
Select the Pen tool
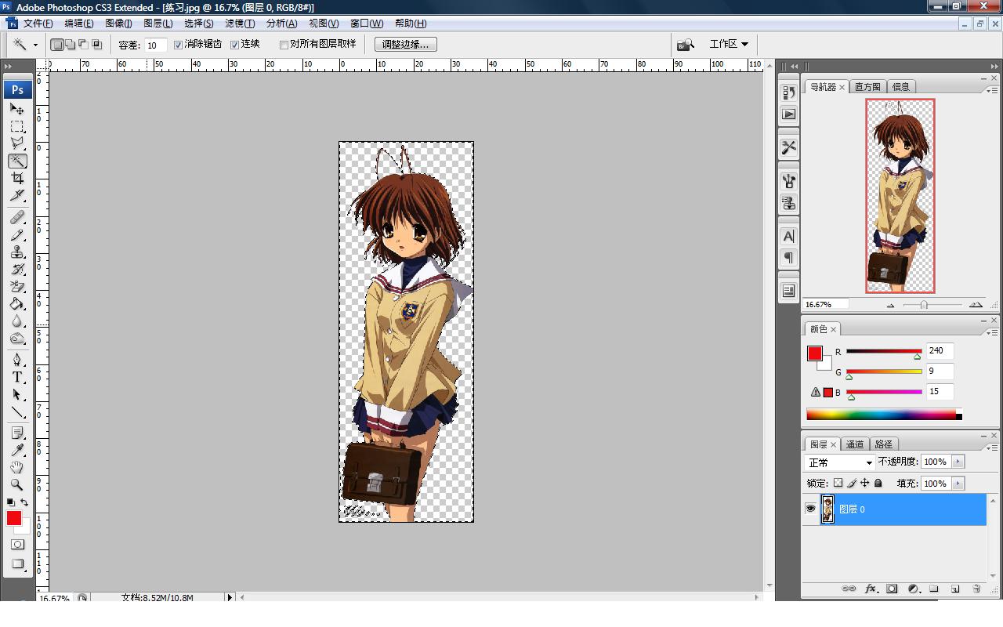click(17, 360)
